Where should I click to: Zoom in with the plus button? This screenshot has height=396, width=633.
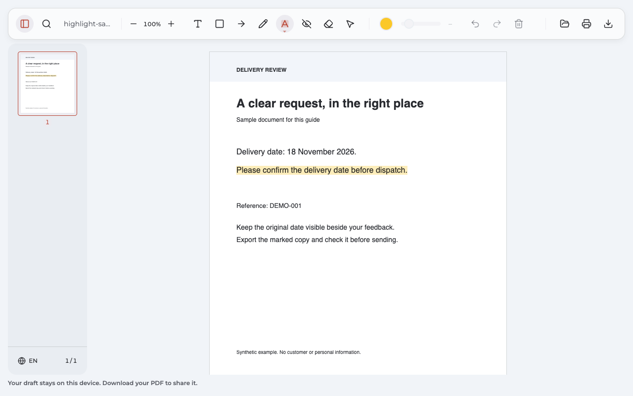tap(171, 24)
